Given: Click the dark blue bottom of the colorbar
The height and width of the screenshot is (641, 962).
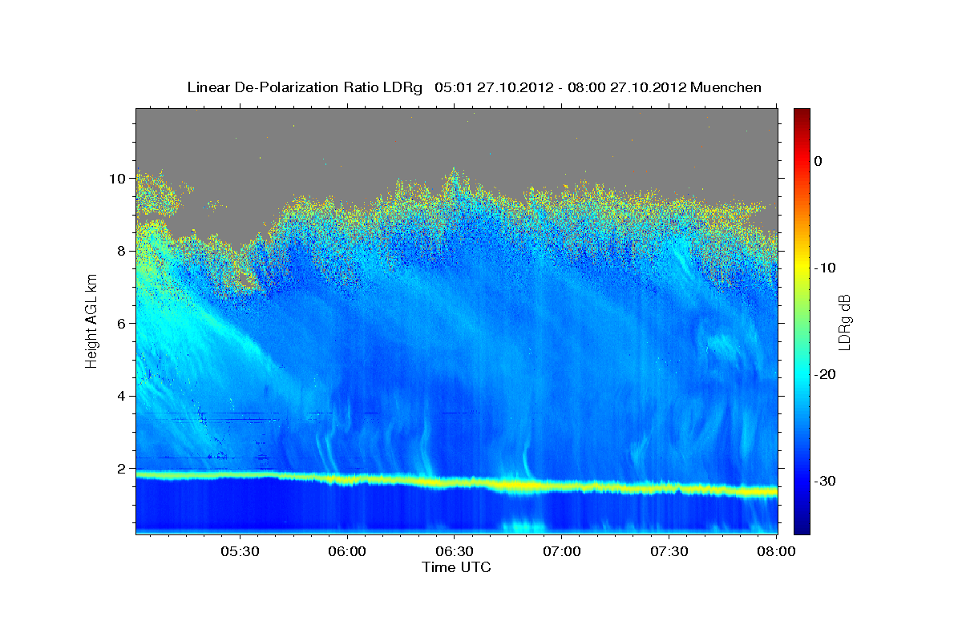Looking at the screenshot, I should (x=802, y=525).
